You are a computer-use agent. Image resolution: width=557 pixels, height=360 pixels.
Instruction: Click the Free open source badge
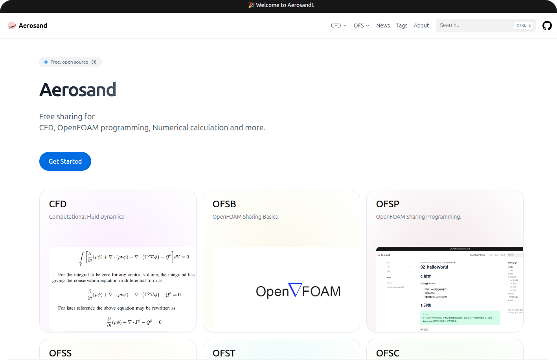[70, 62]
